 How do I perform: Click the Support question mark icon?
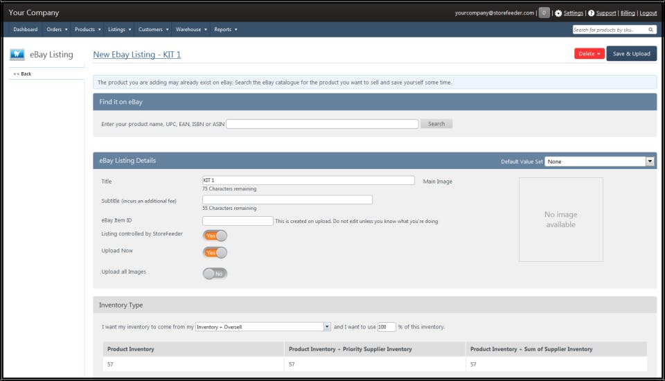[591, 13]
